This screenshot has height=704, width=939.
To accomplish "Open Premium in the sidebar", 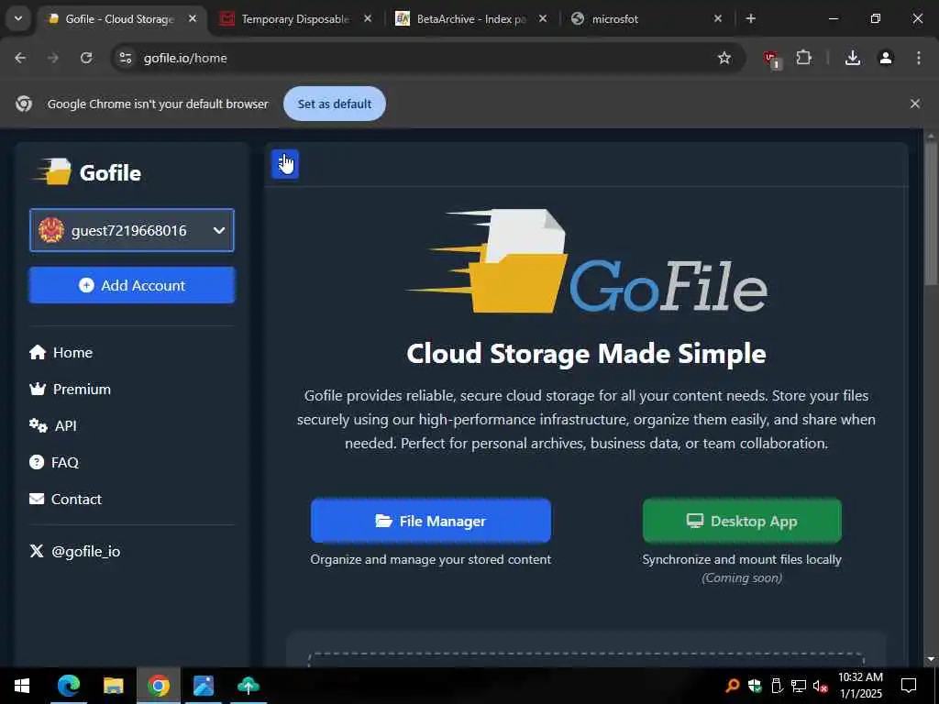I will pos(70,389).
